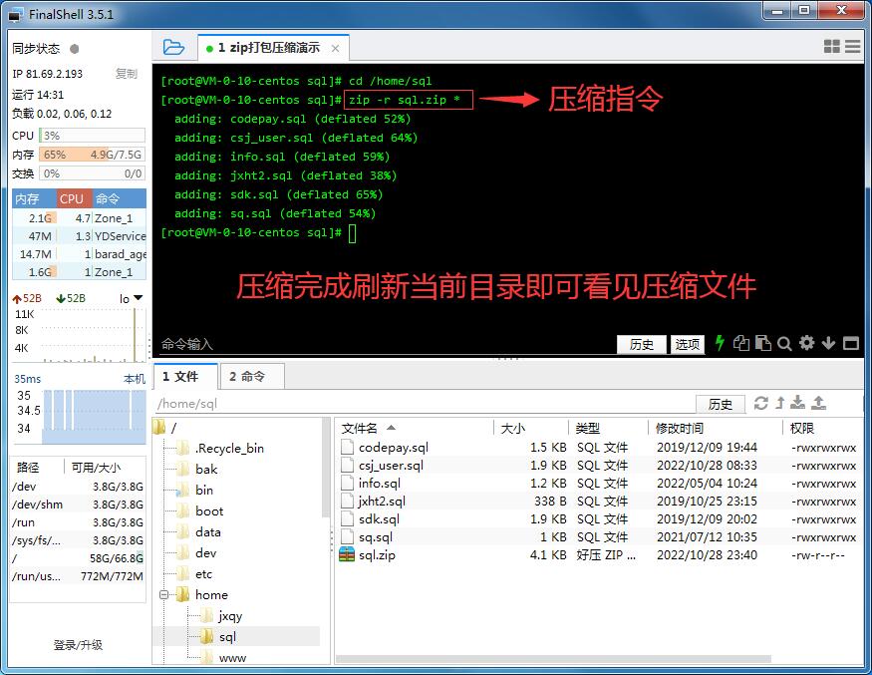Image resolution: width=872 pixels, height=675 pixels.
Task: Select sdk.sql file row
Action: (x=600, y=519)
